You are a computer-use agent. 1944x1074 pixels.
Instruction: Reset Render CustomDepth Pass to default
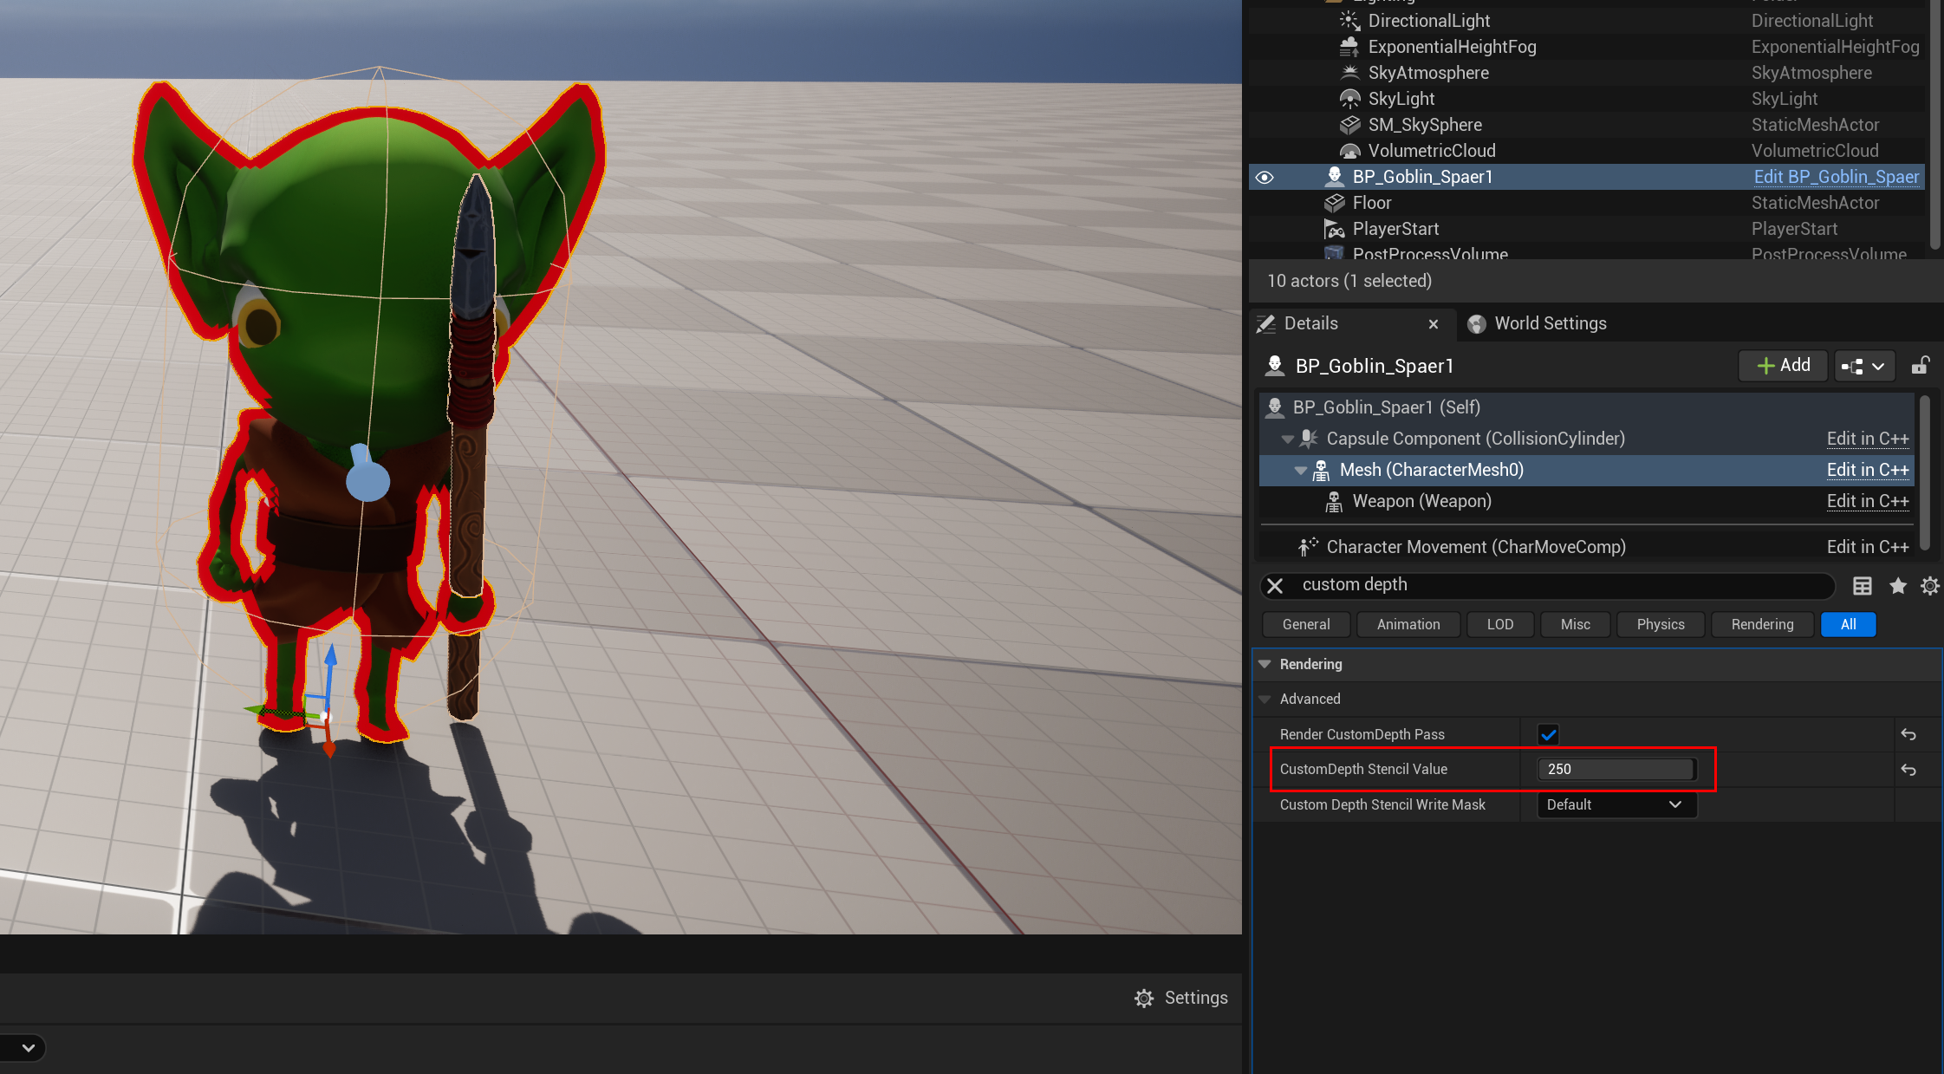point(1908,734)
